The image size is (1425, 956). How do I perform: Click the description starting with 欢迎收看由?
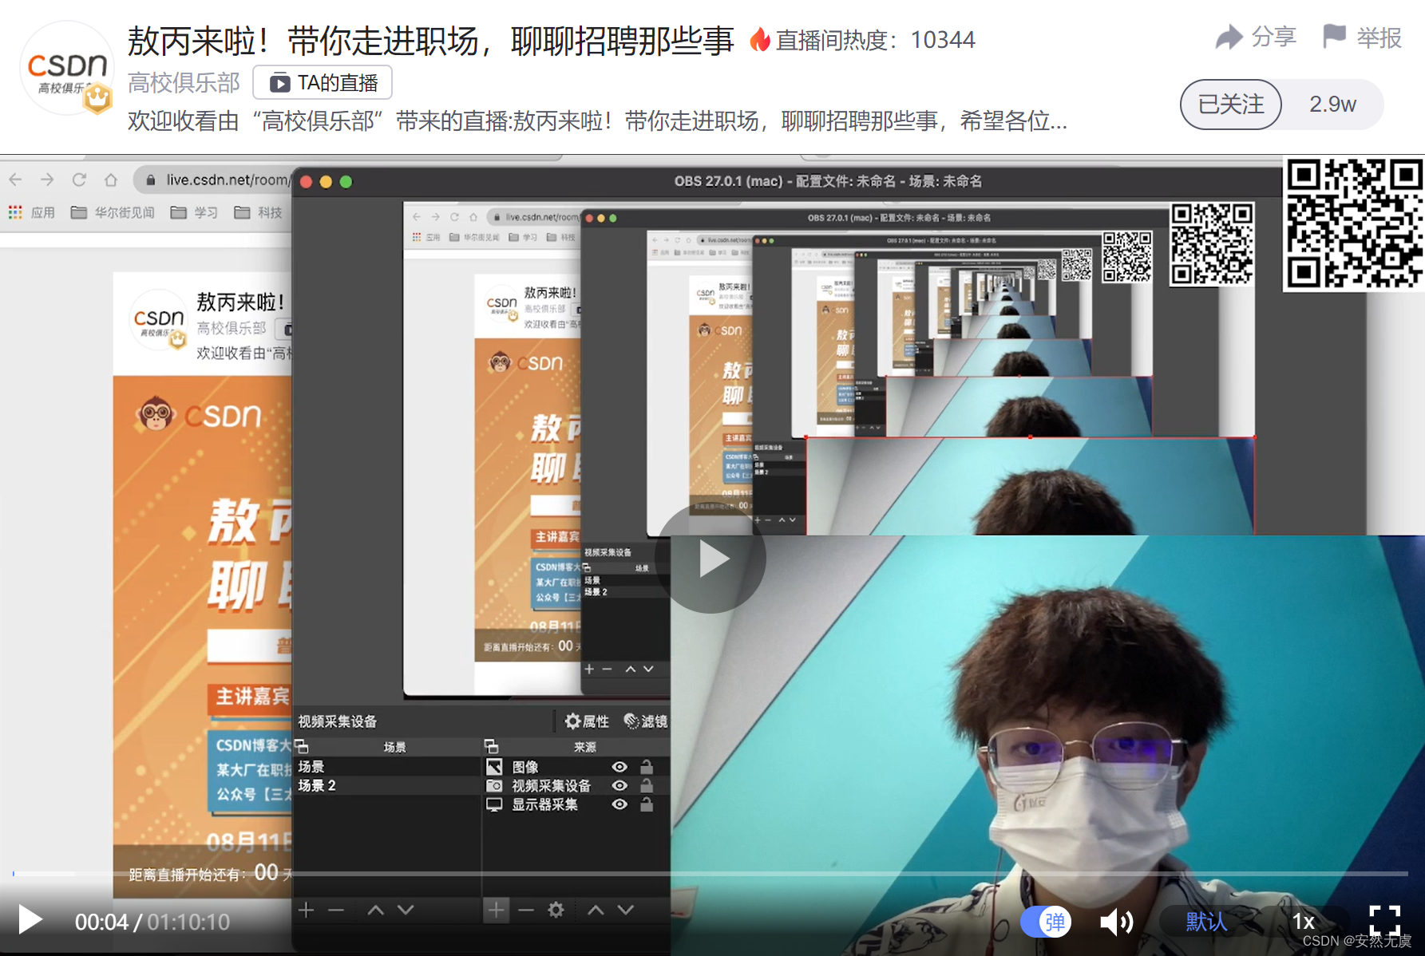click(x=597, y=121)
